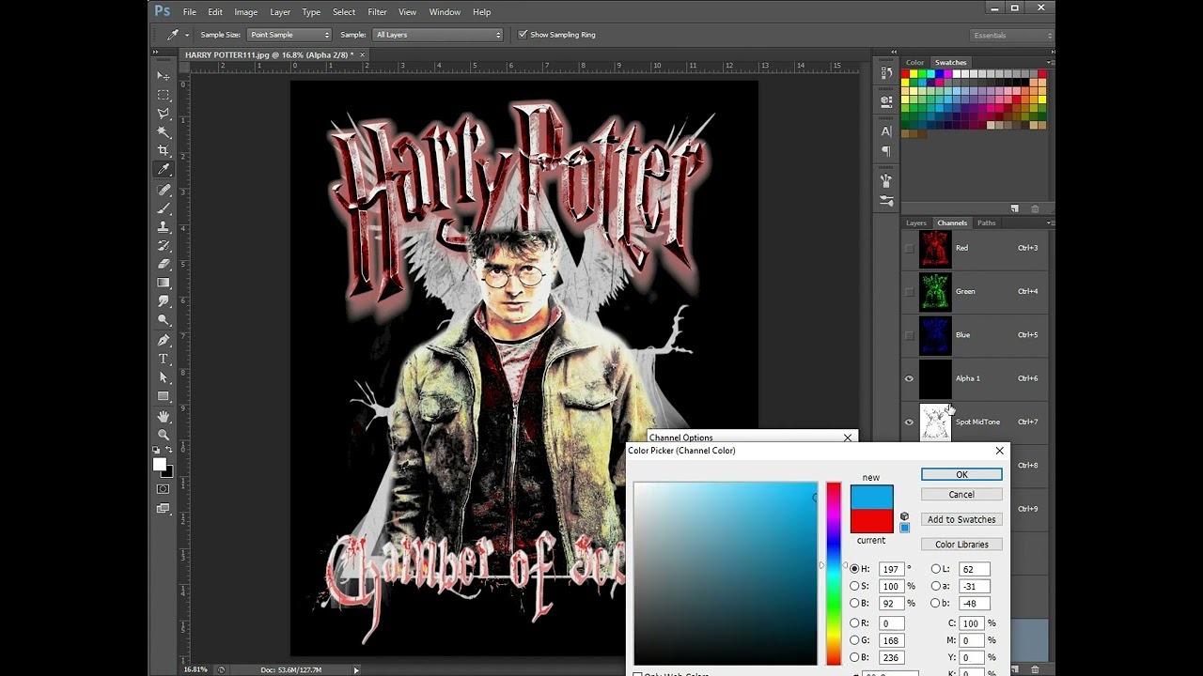Select the Horizontal Type tool
The width and height of the screenshot is (1203, 676).
click(x=164, y=359)
